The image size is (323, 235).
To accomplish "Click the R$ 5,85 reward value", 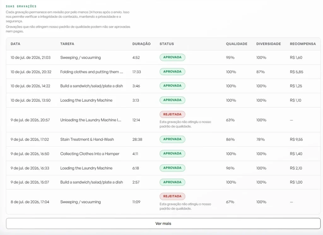I will [297, 72].
